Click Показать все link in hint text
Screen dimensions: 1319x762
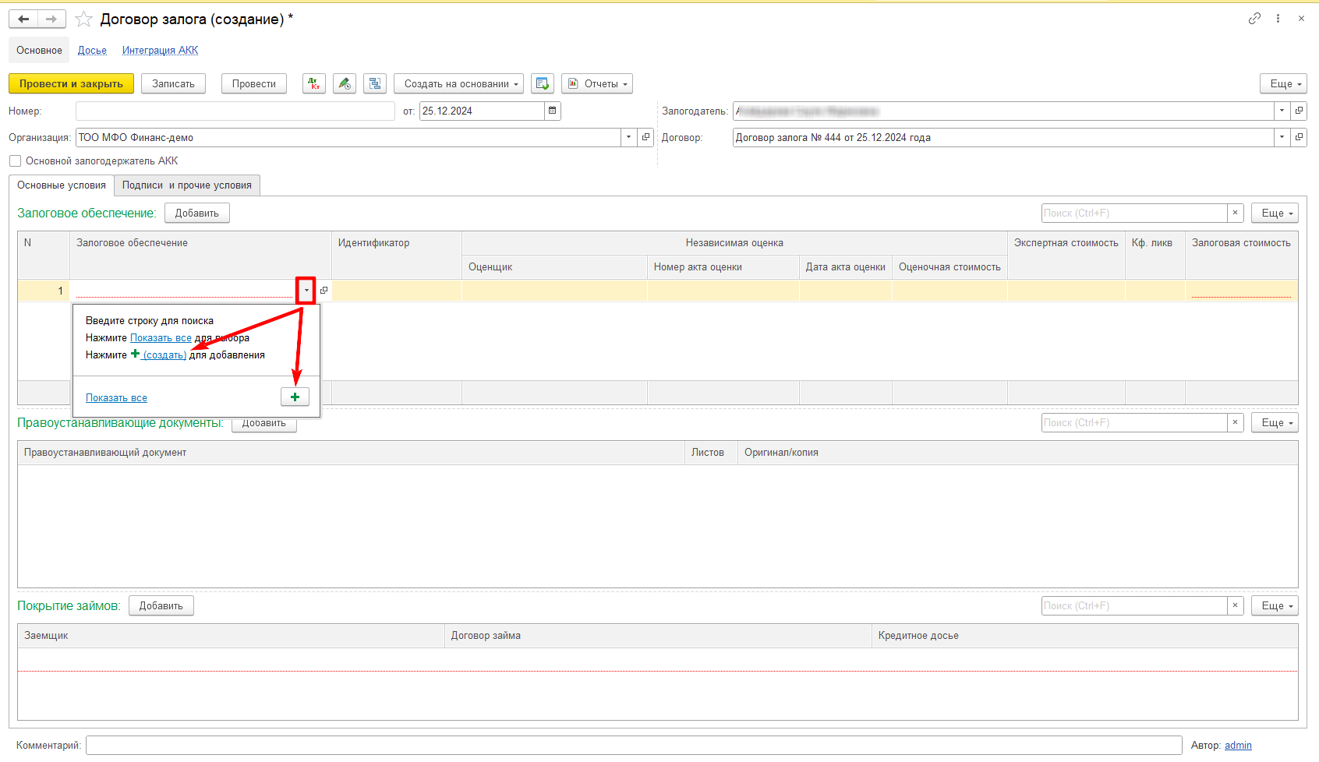click(161, 337)
